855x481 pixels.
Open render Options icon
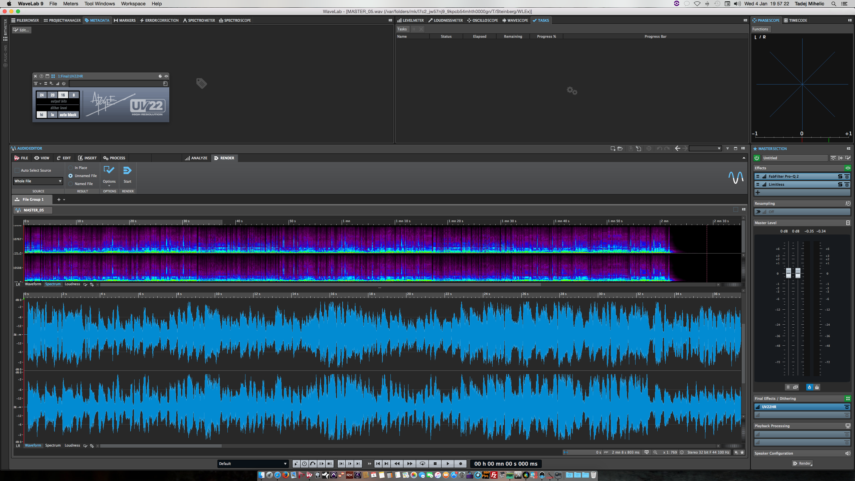(109, 170)
